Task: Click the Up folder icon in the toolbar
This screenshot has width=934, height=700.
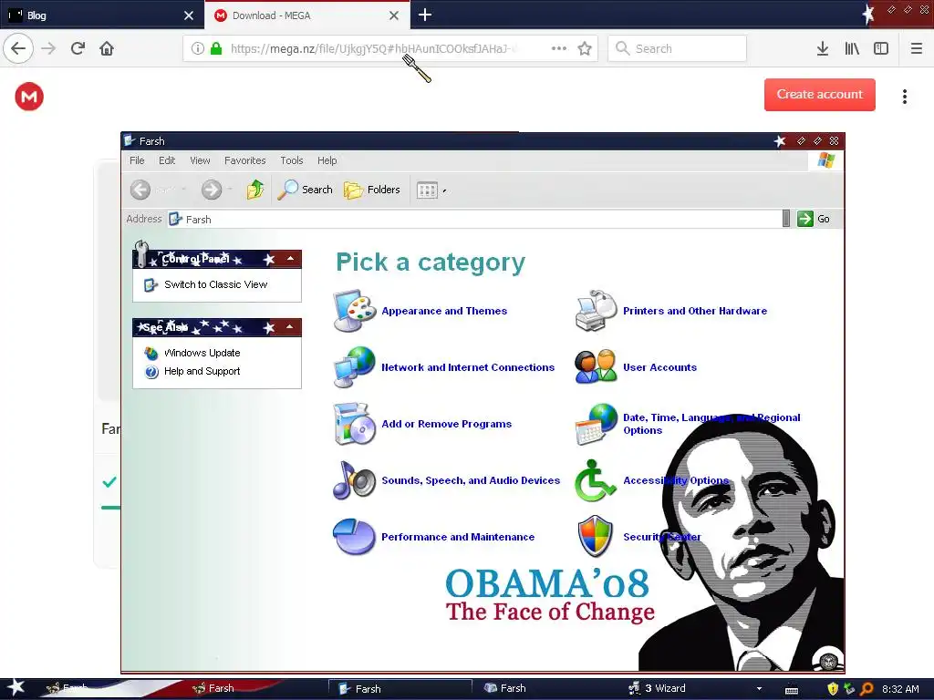Action: pos(255,190)
